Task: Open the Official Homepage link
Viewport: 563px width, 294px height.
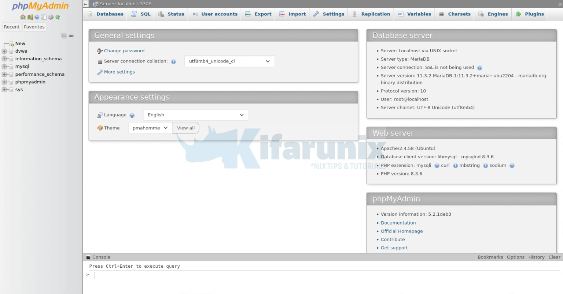Action: coord(401,231)
